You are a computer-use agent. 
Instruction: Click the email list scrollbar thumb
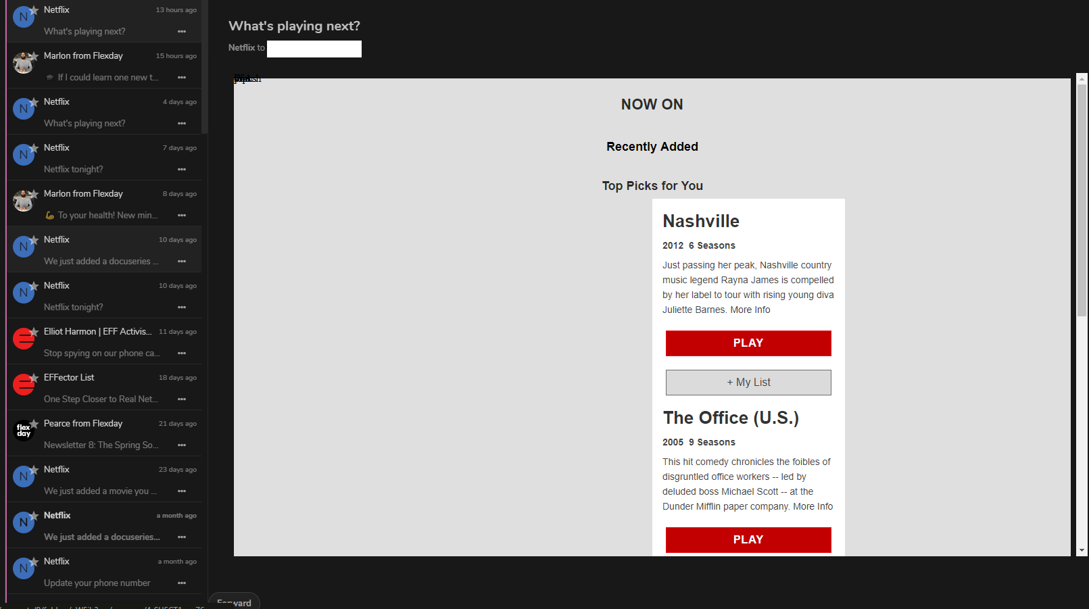[204, 66]
